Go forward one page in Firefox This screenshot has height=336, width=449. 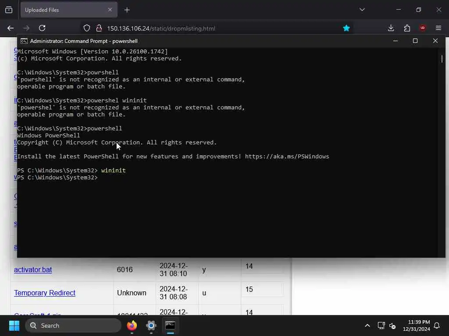(26, 28)
